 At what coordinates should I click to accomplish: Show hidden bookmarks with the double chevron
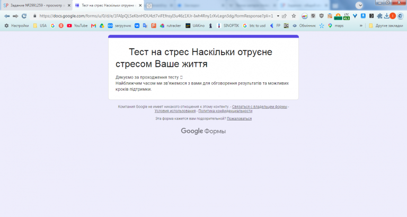pos(361,25)
